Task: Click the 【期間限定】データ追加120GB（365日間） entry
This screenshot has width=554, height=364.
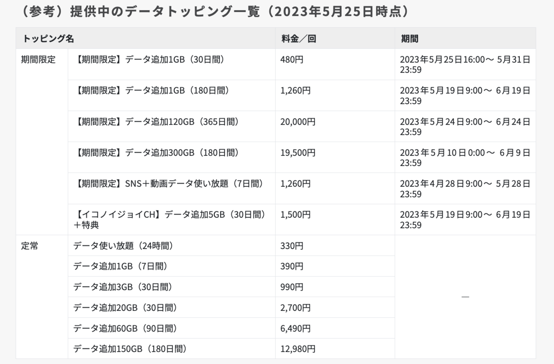Action: (x=157, y=122)
